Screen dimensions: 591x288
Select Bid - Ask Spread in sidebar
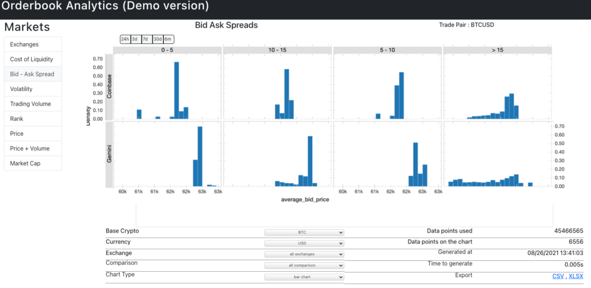click(33, 74)
